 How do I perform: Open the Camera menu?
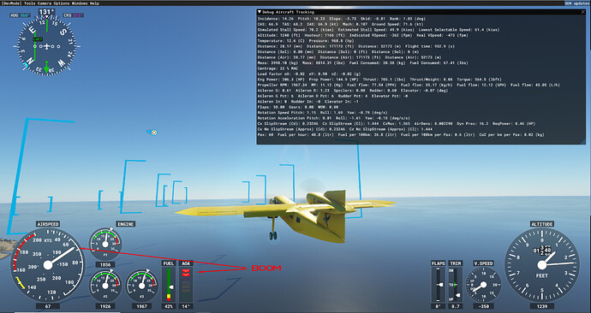click(x=44, y=3)
